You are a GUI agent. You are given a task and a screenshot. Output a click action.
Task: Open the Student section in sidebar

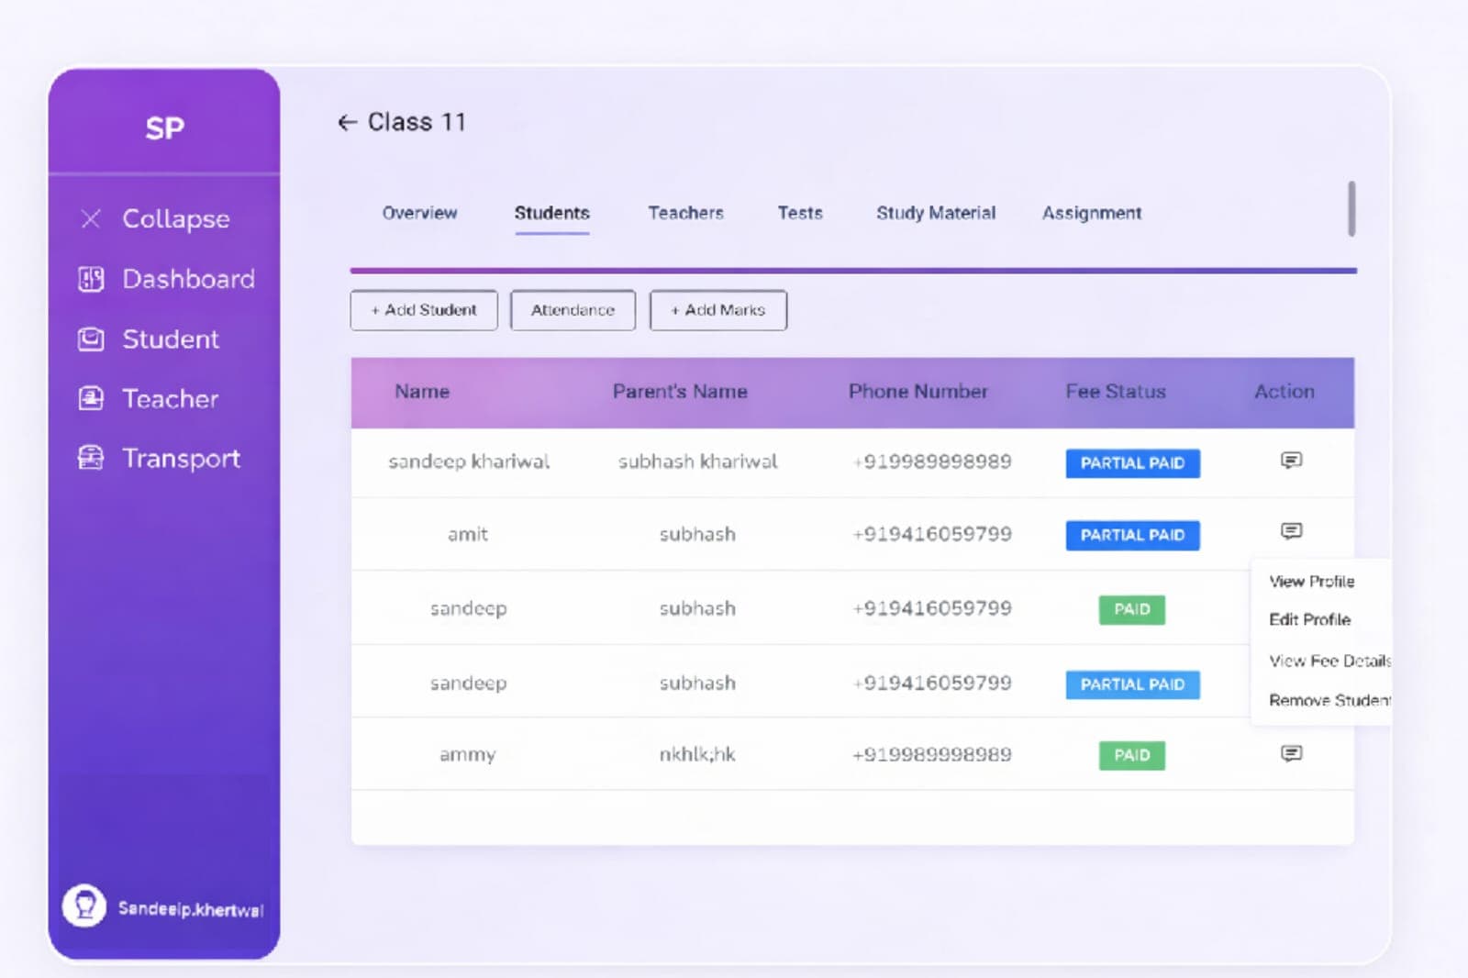pos(171,339)
